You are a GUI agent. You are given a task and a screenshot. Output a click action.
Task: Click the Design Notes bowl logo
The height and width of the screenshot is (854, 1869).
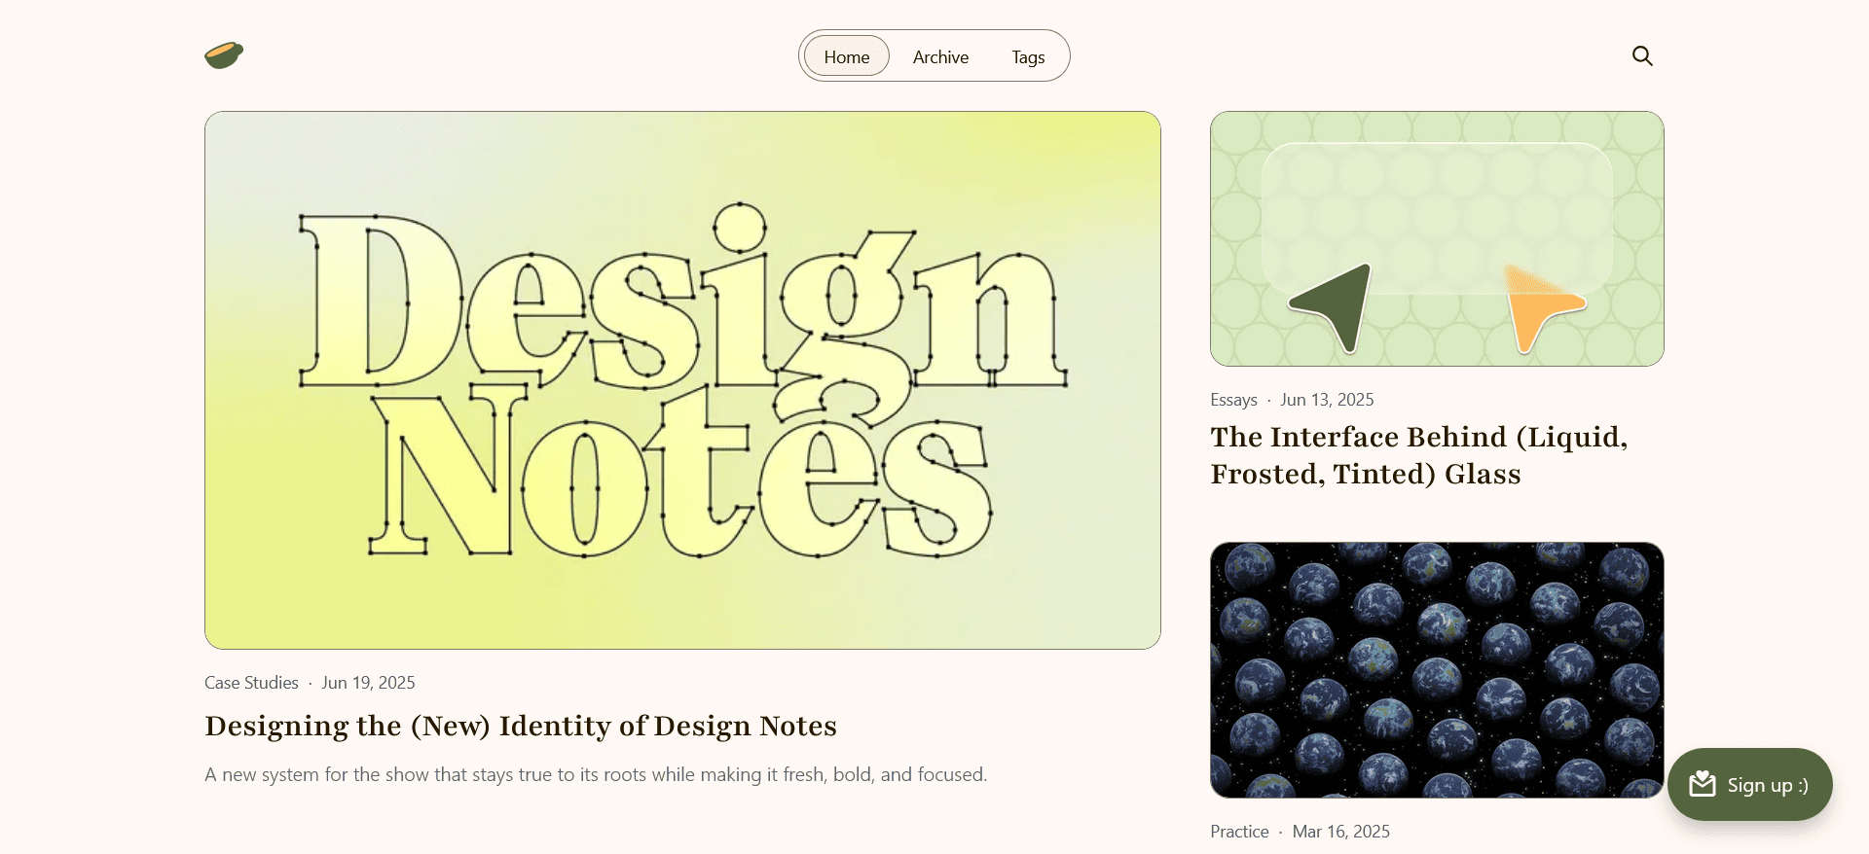coord(224,55)
